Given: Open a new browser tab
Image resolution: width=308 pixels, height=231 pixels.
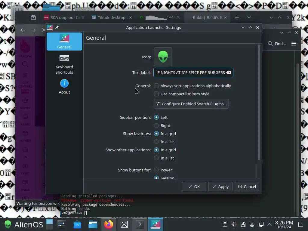Looking at the screenshot, I should point(237,18).
